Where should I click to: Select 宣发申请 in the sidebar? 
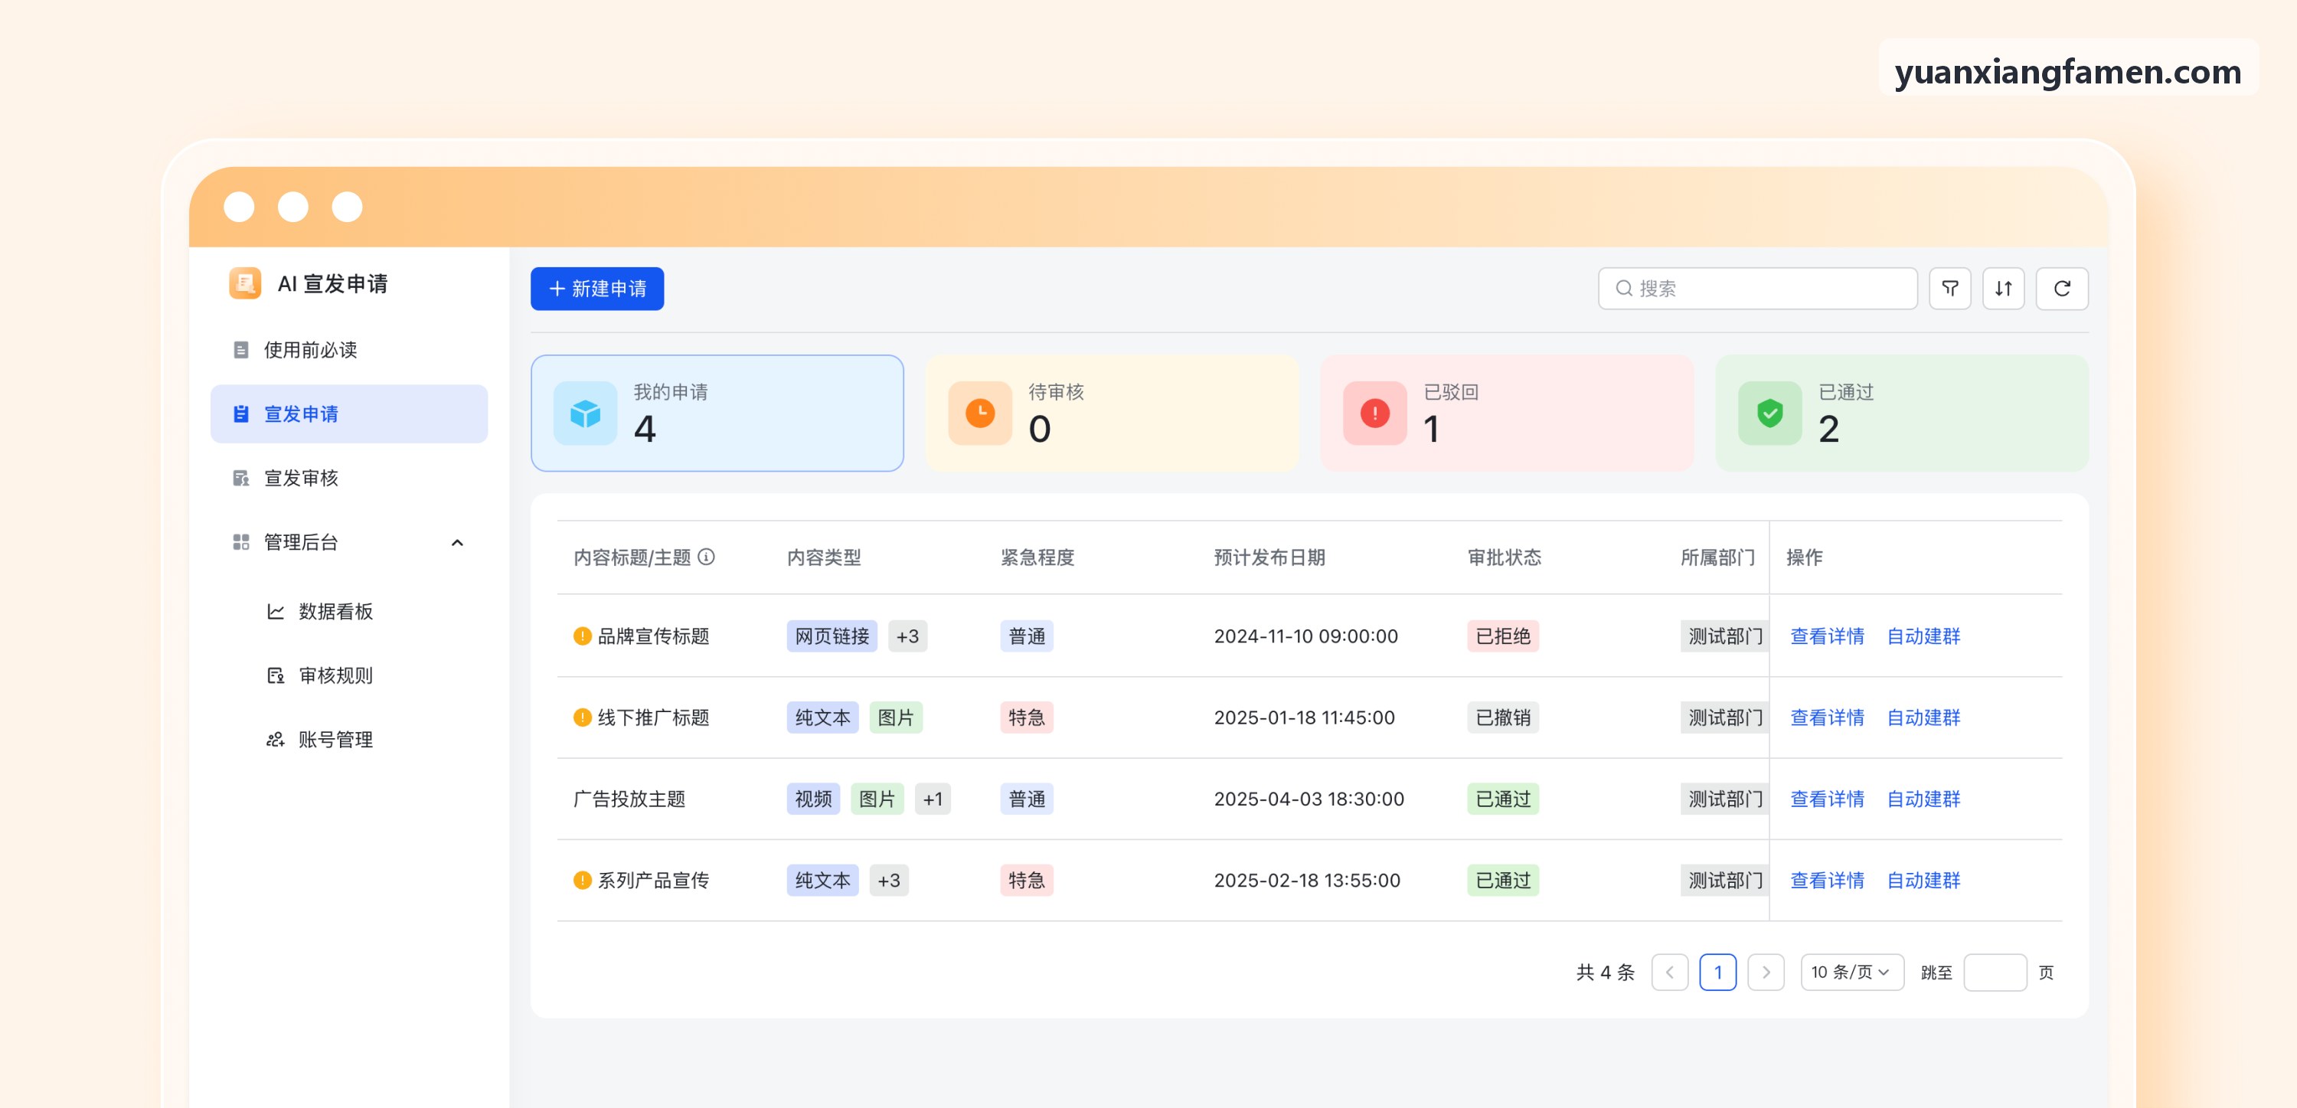348,414
